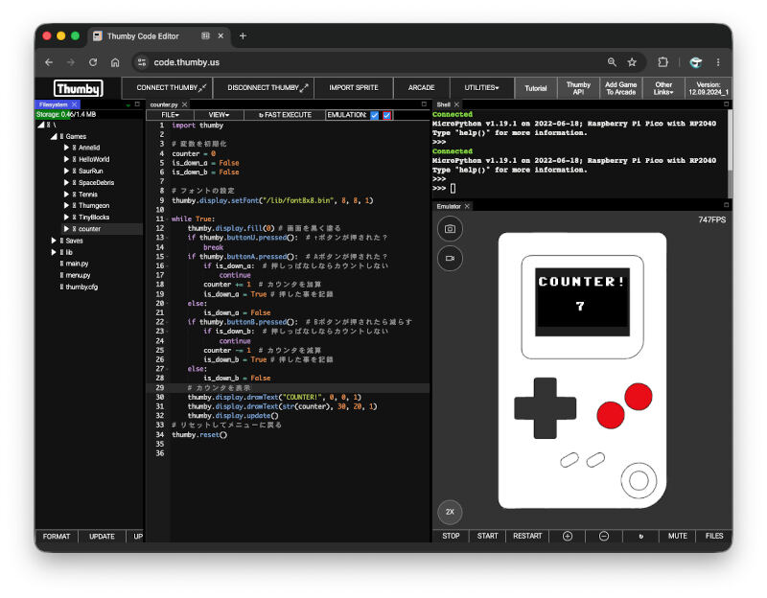Click CONNECT THUMBY button
This screenshot has height=598, width=767.
[x=167, y=88]
